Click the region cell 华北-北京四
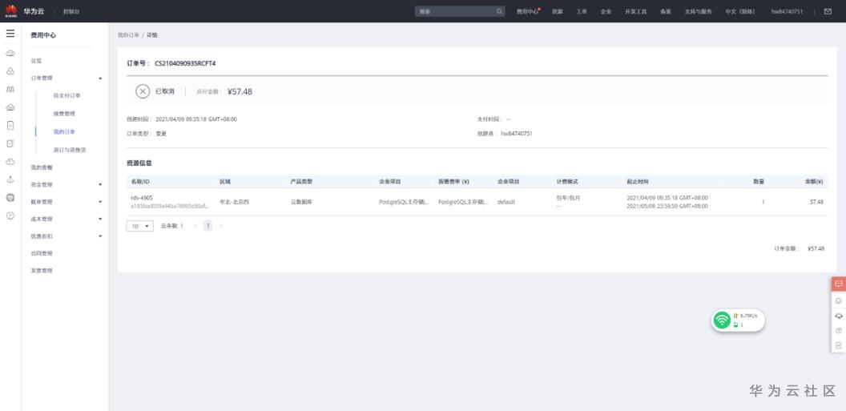 234,202
